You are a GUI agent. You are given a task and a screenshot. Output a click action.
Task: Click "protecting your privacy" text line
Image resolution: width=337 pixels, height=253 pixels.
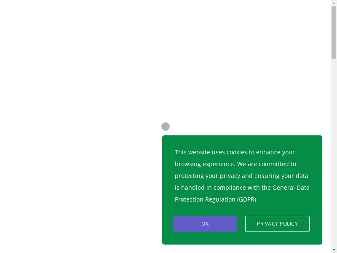[x=207, y=176]
